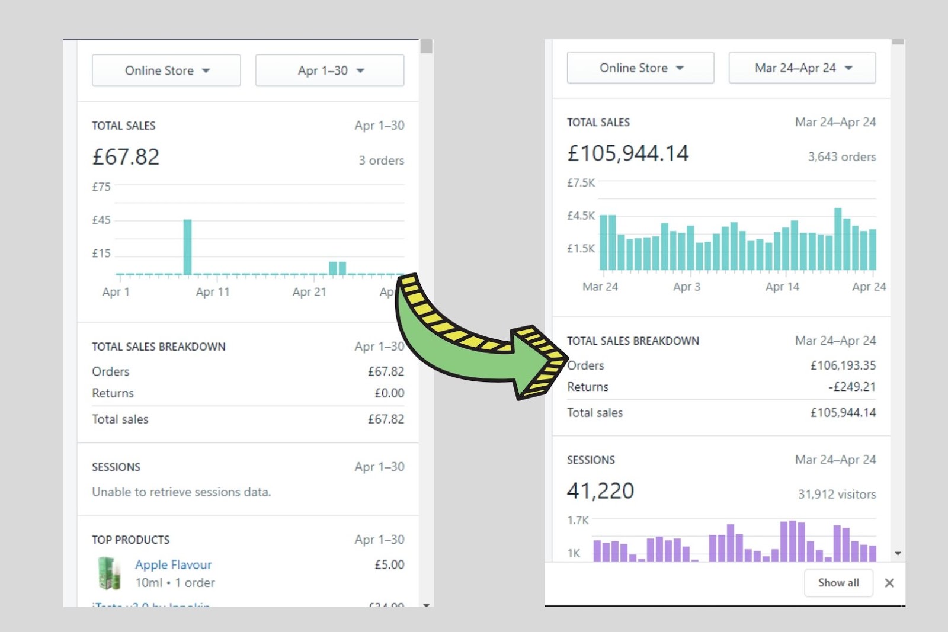Click the 3,643 orders label
This screenshot has height=632, width=948.
pyautogui.click(x=841, y=157)
